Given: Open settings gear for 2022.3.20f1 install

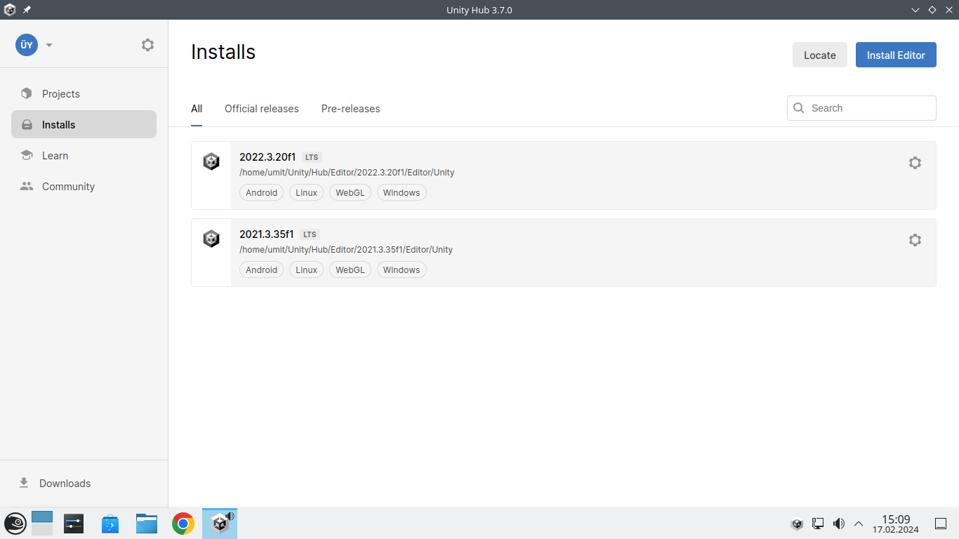Looking at the screenshot, I should [x=915, y=163].
